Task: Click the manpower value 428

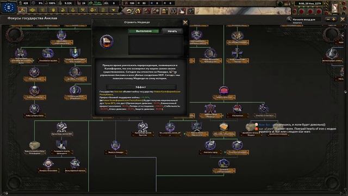Action: coord(26,3)
